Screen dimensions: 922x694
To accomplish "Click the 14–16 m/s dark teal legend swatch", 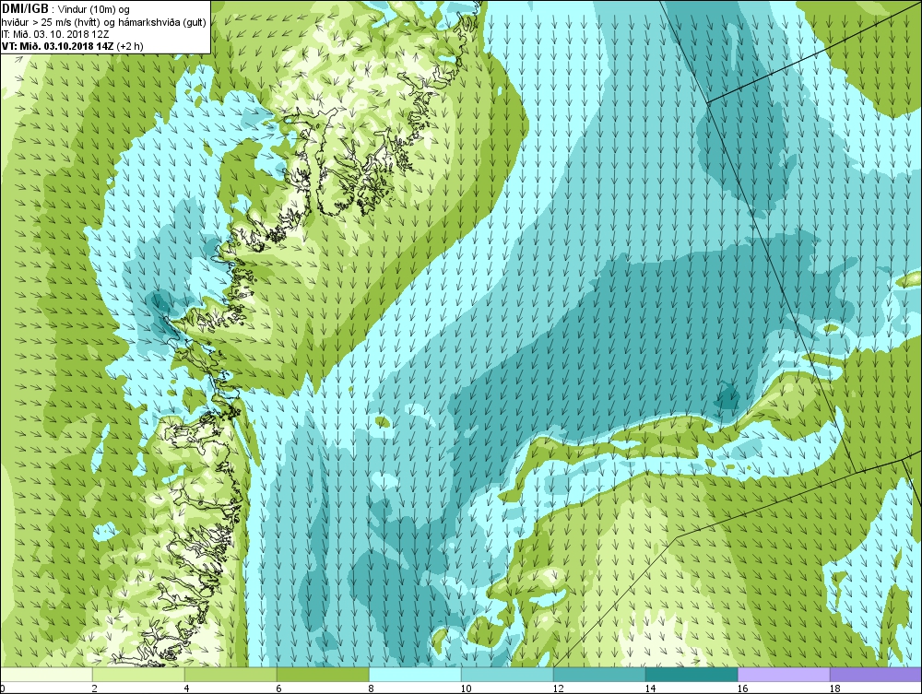I will [691, 674].
